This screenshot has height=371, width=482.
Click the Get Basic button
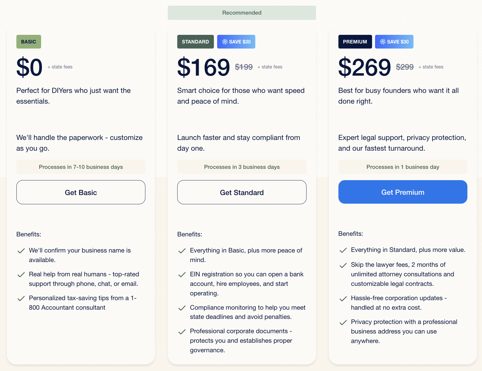coord(81,192)
